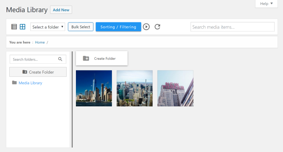This screenshot has width=283, height=152.
Task: Focus the Search folders field
Action: click(x=38, y=59)
